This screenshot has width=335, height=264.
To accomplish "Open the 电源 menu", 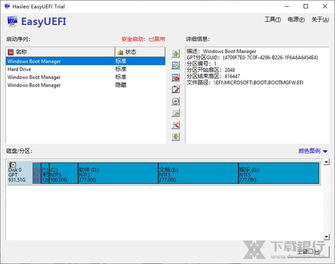I will [x=296, y=20].
